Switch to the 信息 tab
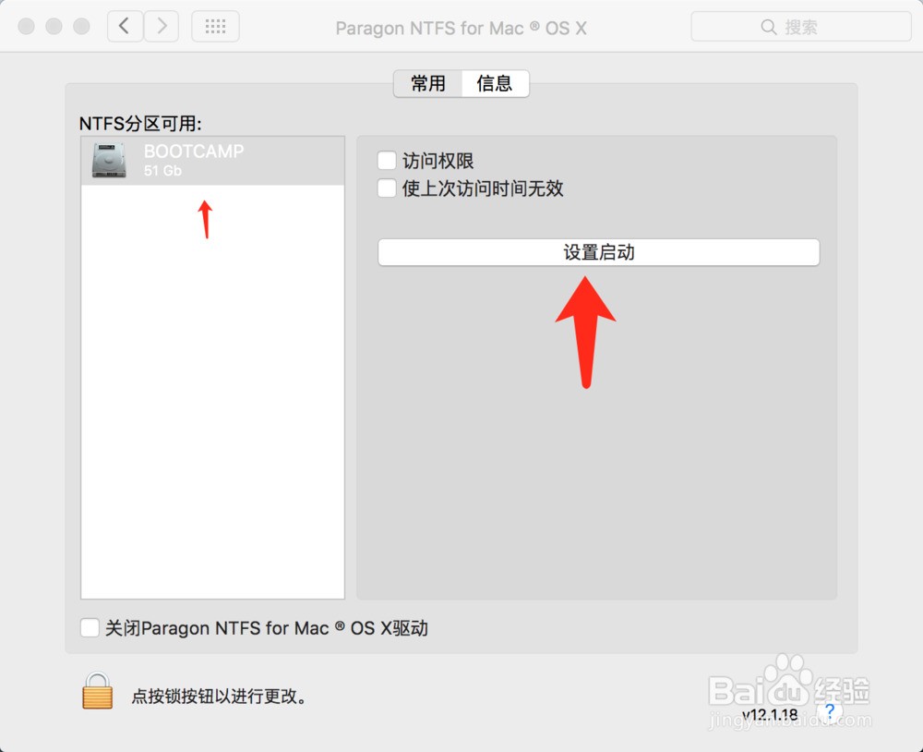 click(496, 83)
